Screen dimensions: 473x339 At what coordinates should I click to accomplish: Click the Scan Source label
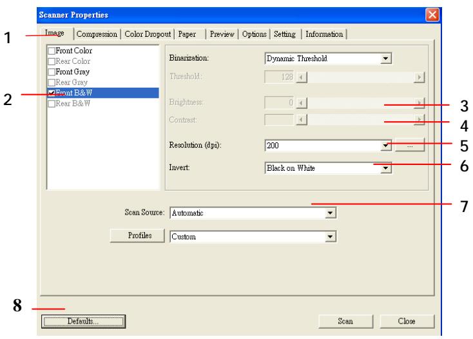(144, 212)
